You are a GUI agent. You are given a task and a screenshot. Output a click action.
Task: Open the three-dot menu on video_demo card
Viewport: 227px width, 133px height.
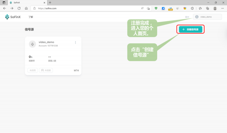tap(75, 42)
